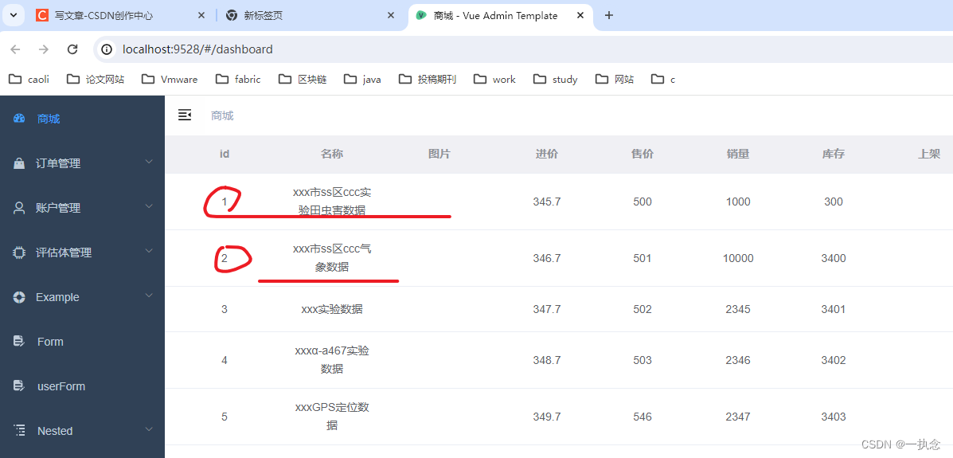Viewport: 953px width, 458px height.
Task: Open 订单管理 sidebar menu
Action: tap(82, 163)
